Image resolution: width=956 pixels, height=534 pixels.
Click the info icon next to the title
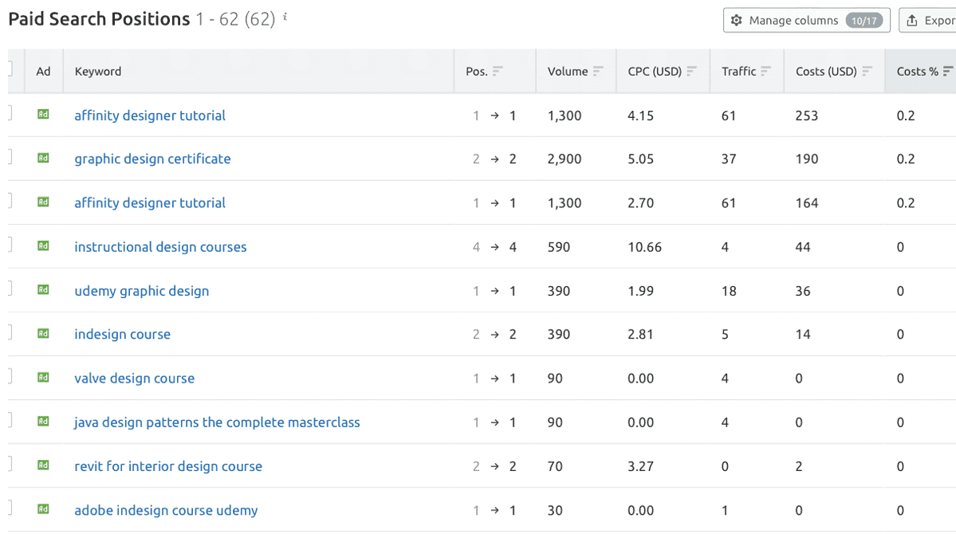pyautogui.click(x=285, y=16)
